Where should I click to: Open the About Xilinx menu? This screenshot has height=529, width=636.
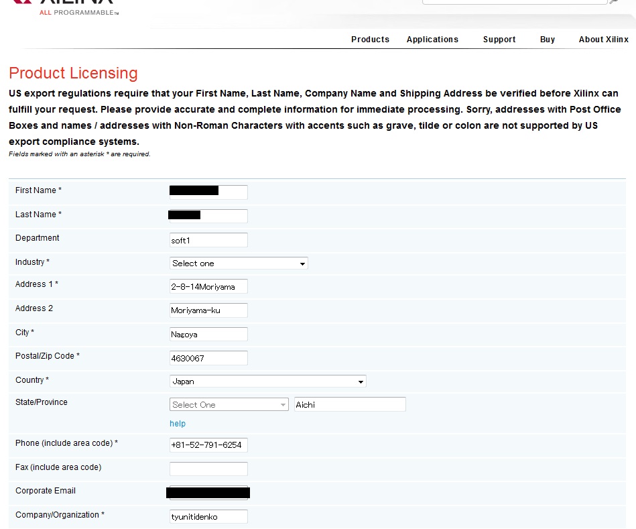[x=604, y=40]
